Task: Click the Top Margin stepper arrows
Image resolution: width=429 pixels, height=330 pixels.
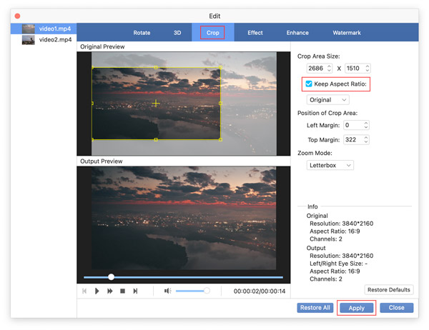Action: pos(366,140)
